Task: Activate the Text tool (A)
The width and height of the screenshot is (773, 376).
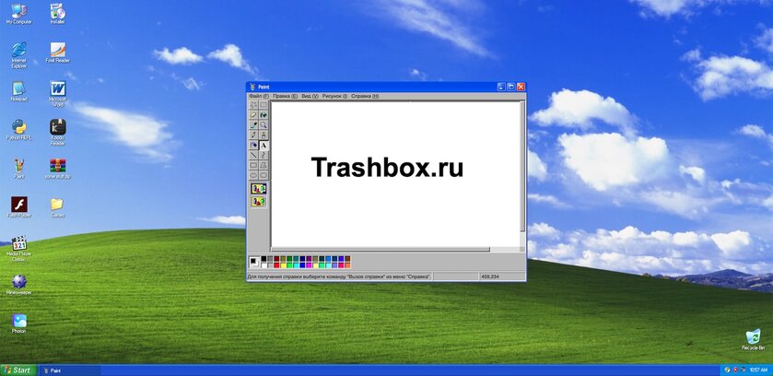Action: point(264,145)
